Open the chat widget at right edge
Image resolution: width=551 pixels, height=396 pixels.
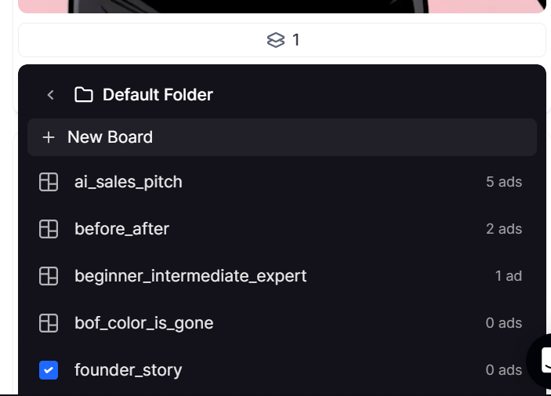point(541,361)
